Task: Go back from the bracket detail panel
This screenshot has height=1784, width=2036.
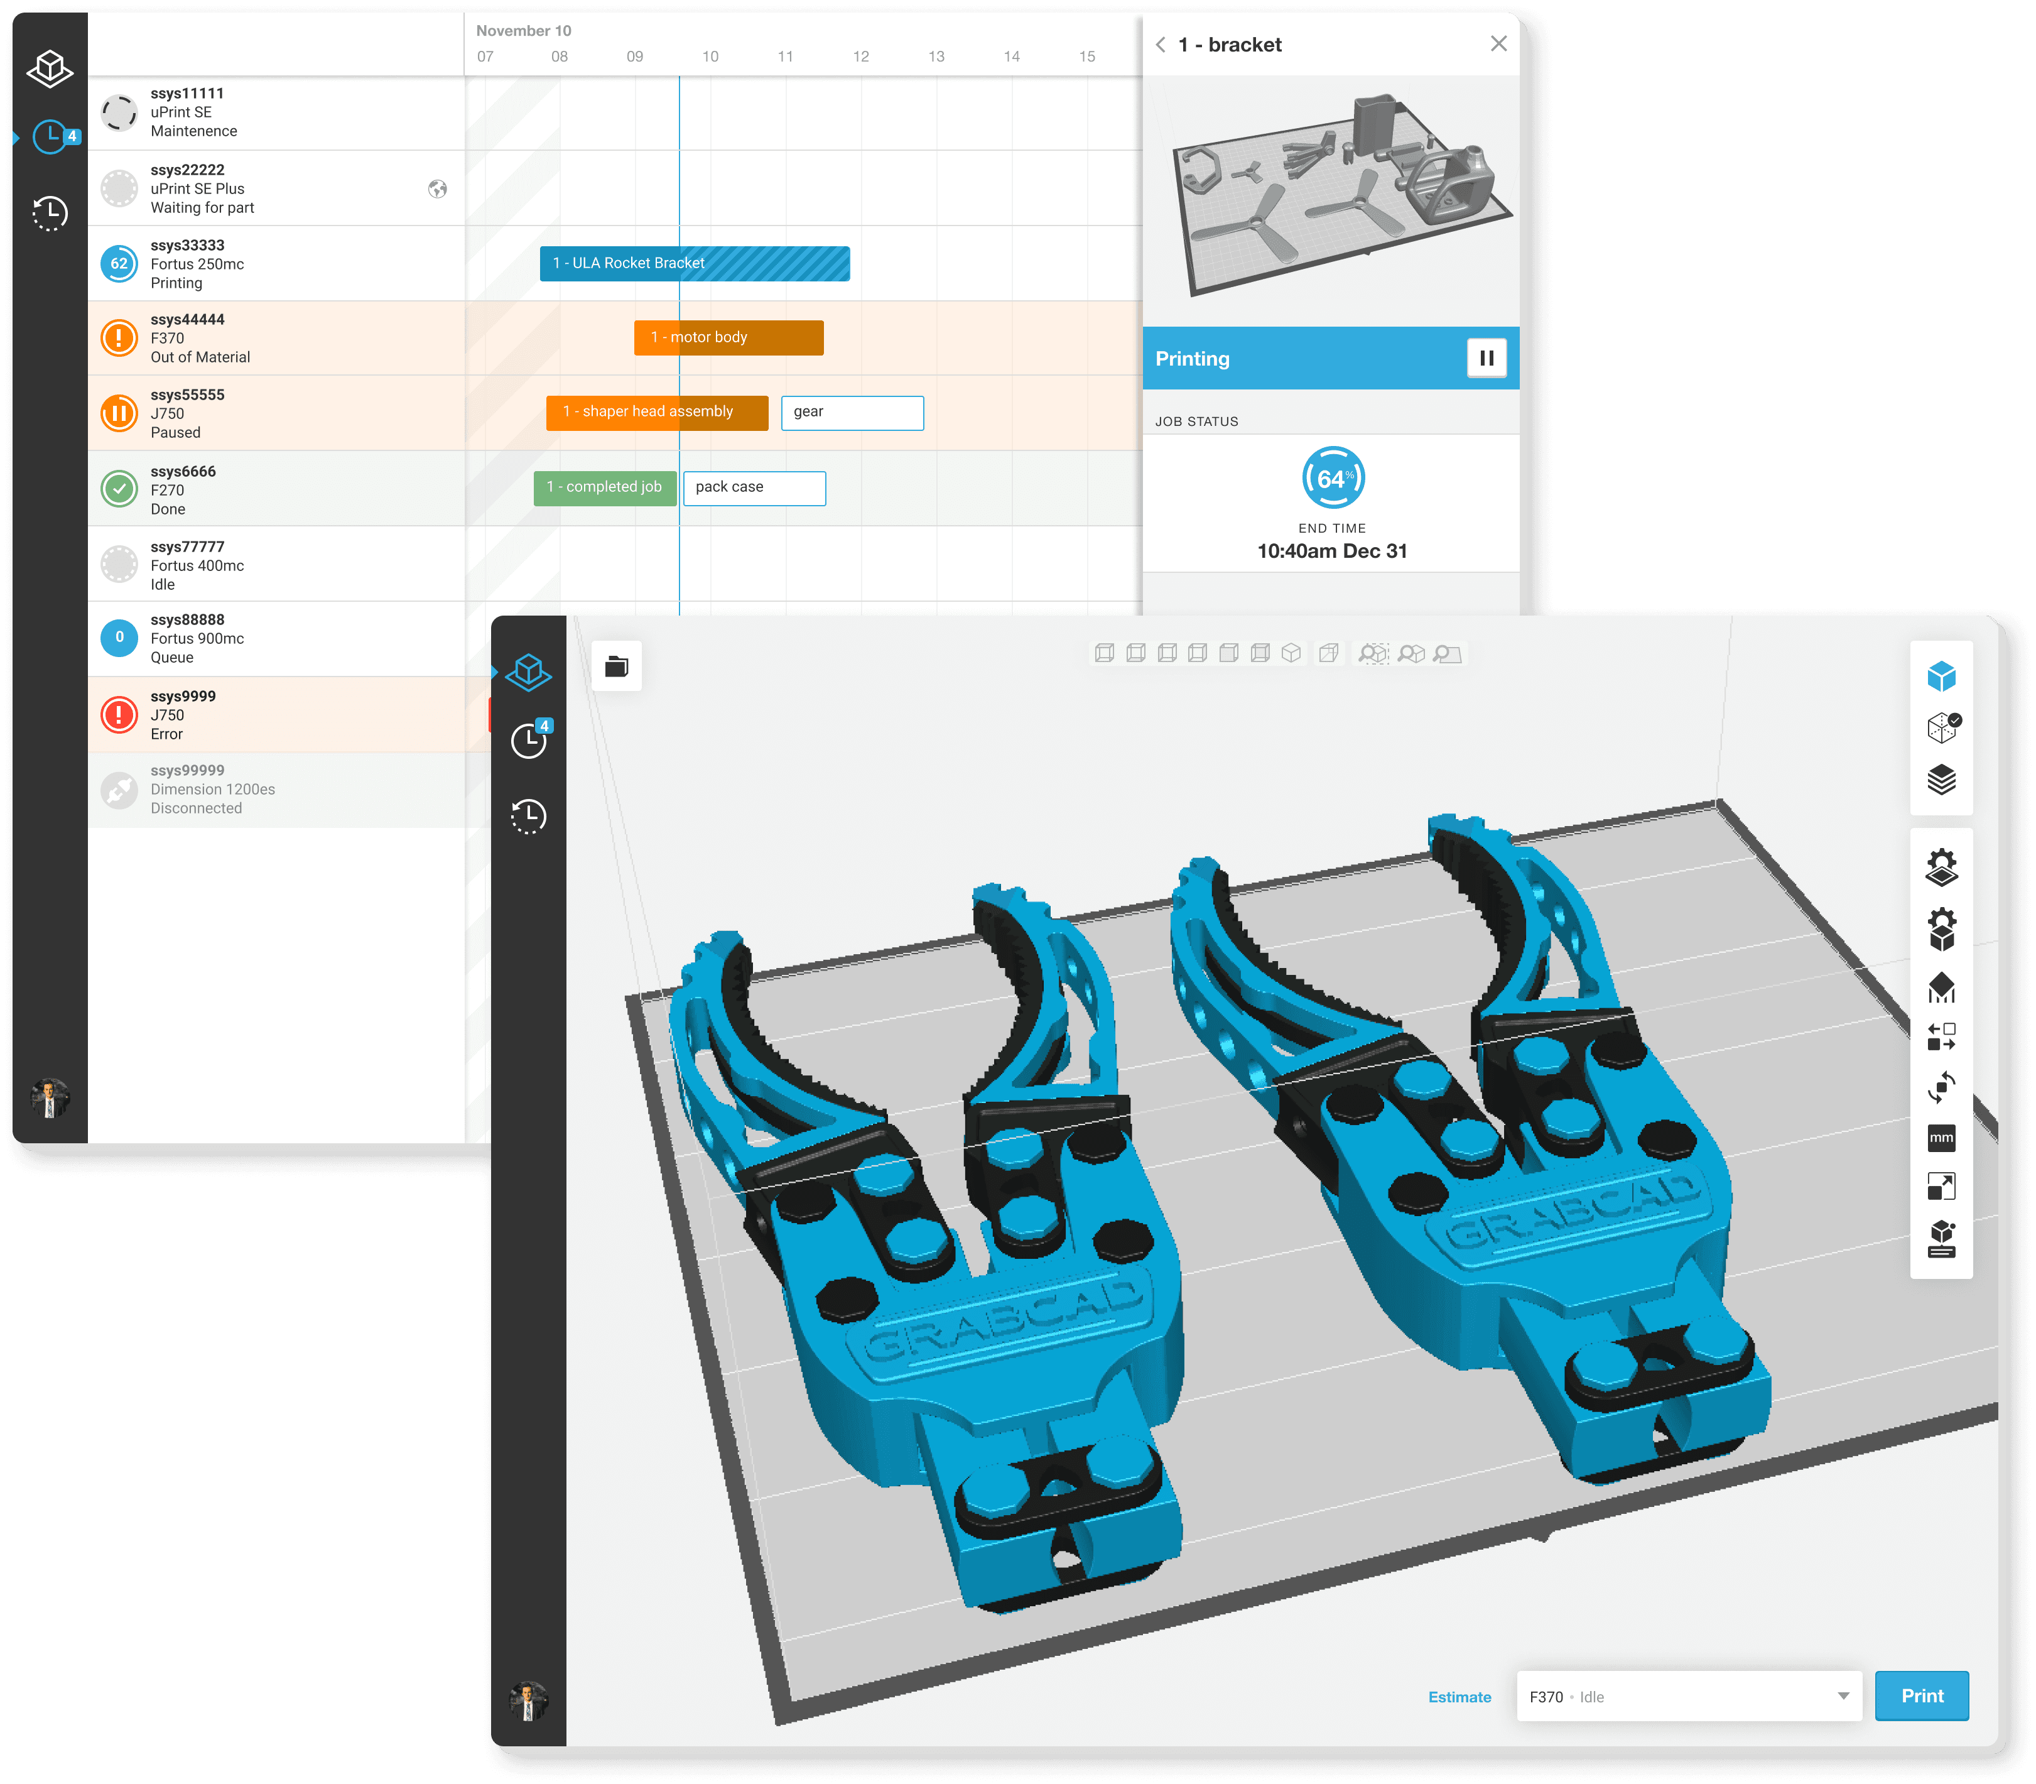Action: click(x=1161, y=45)
